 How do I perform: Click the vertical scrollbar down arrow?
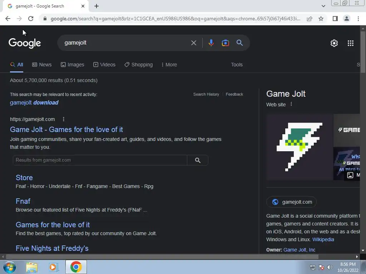point(363,251)
